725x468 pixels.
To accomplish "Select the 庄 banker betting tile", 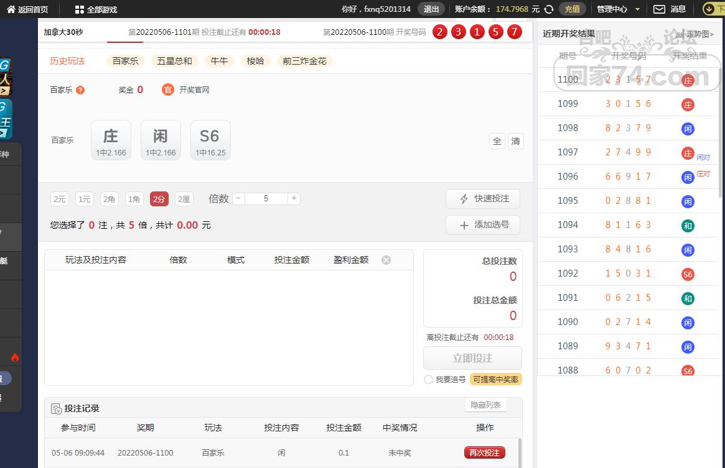I will click(x=111, y=140).
